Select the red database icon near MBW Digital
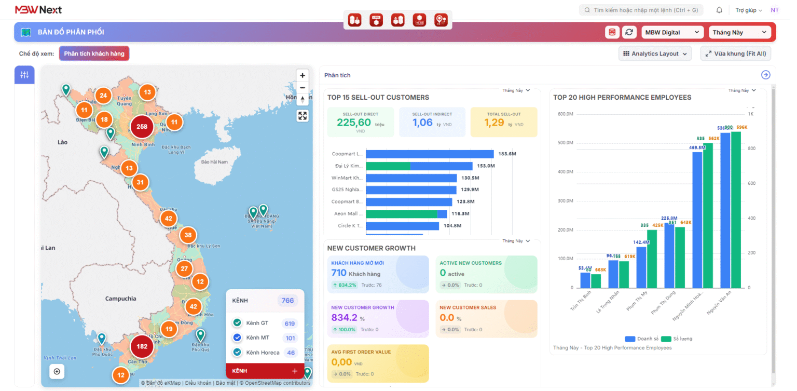This screenshot has height=391, width=797. point(612,32)
